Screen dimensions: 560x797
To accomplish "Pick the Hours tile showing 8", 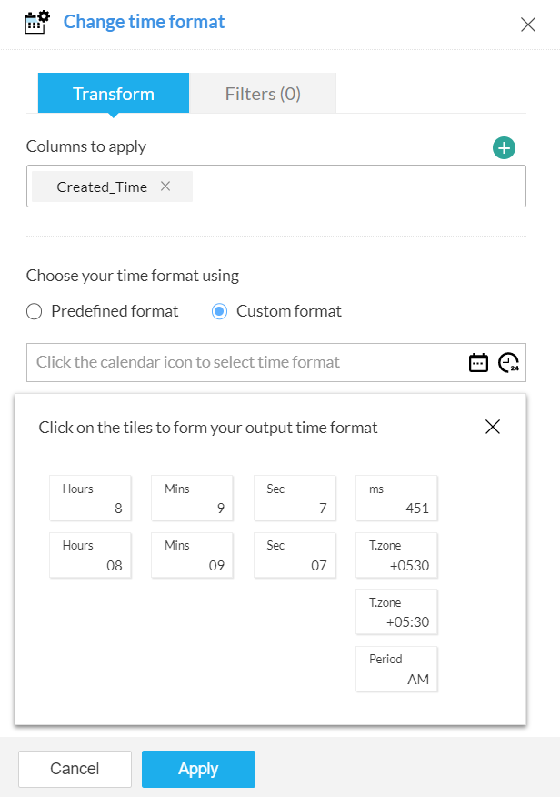I will 91,499.
